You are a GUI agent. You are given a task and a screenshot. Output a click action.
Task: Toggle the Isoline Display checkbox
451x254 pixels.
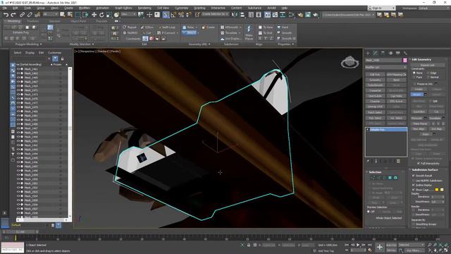(414, 185)
